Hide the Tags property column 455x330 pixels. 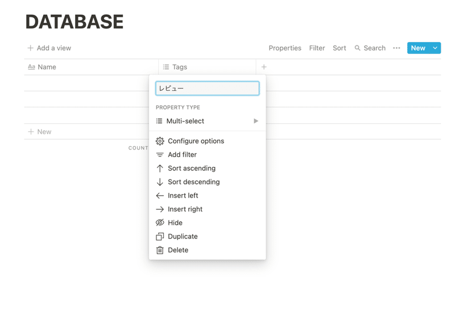pos(175,223)
